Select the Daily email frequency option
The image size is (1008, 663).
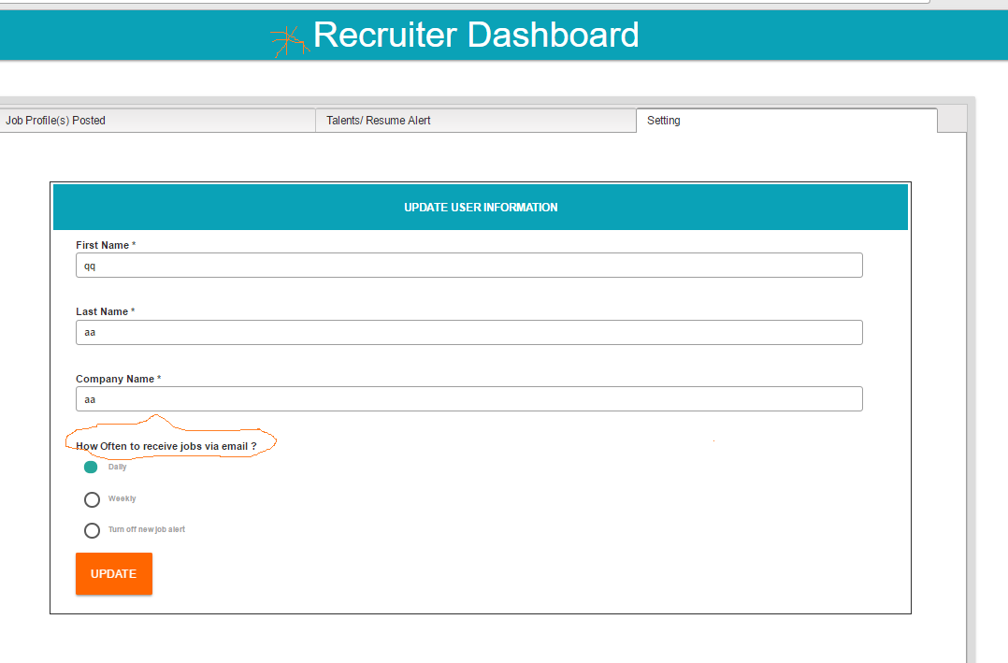[91, 467]
